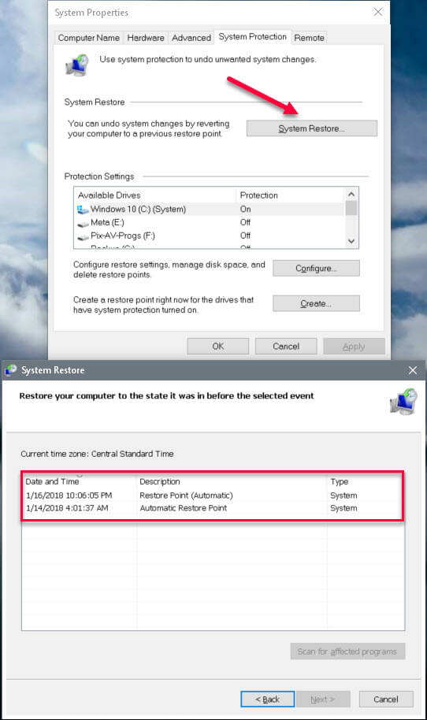Close the System Properties dialog
This screenshot has height=720, width=427.
378,12
